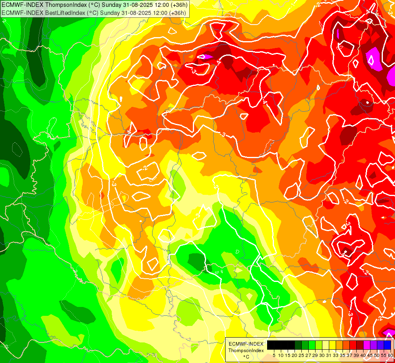The height and width of the screenshot is (363, 395).
Task: Pick the bright green 27–29 legend swatch
Action: (312, 345)
